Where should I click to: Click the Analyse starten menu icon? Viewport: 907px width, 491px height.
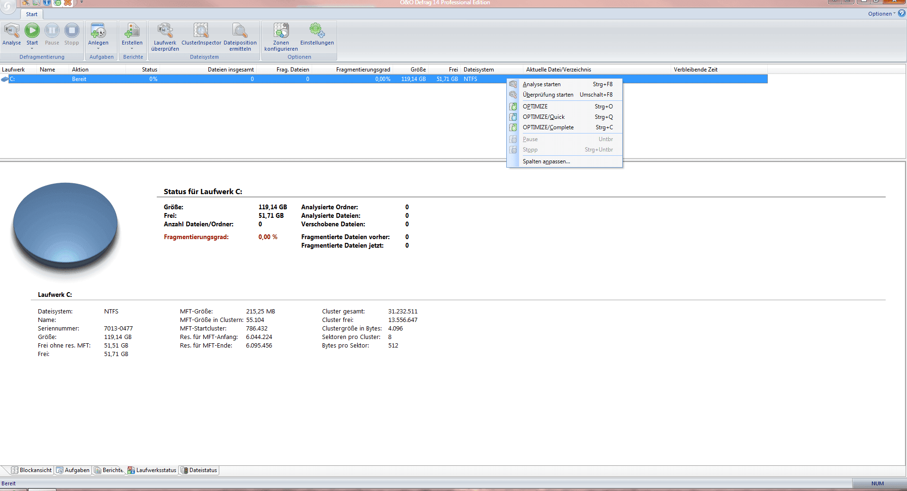(x=513, y=84)
